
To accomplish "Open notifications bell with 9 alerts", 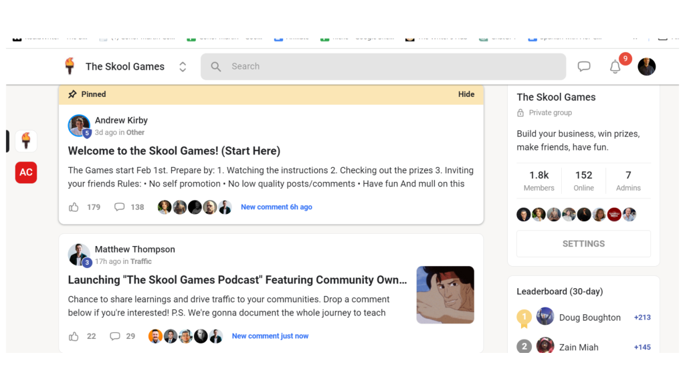I will pyautogui.click(x=615, y=66).
